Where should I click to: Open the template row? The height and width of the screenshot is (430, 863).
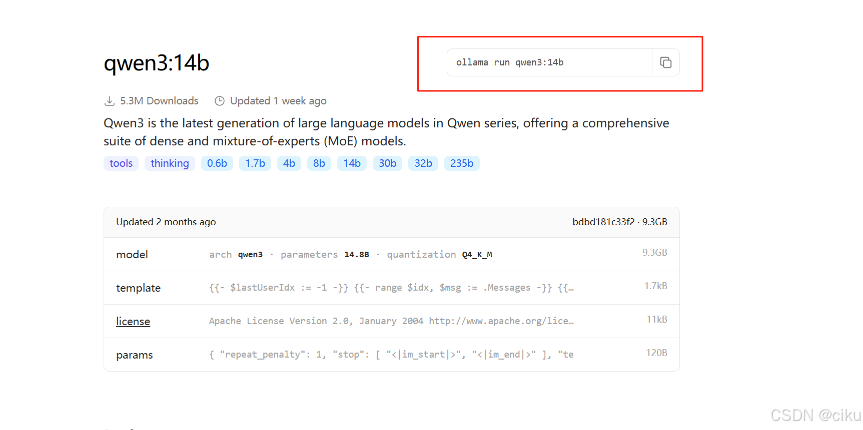pos(391,288)
